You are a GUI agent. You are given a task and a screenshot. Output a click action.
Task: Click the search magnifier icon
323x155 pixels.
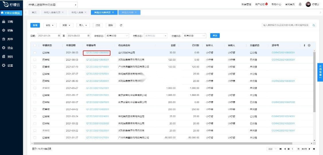click(x=314, y=25)
